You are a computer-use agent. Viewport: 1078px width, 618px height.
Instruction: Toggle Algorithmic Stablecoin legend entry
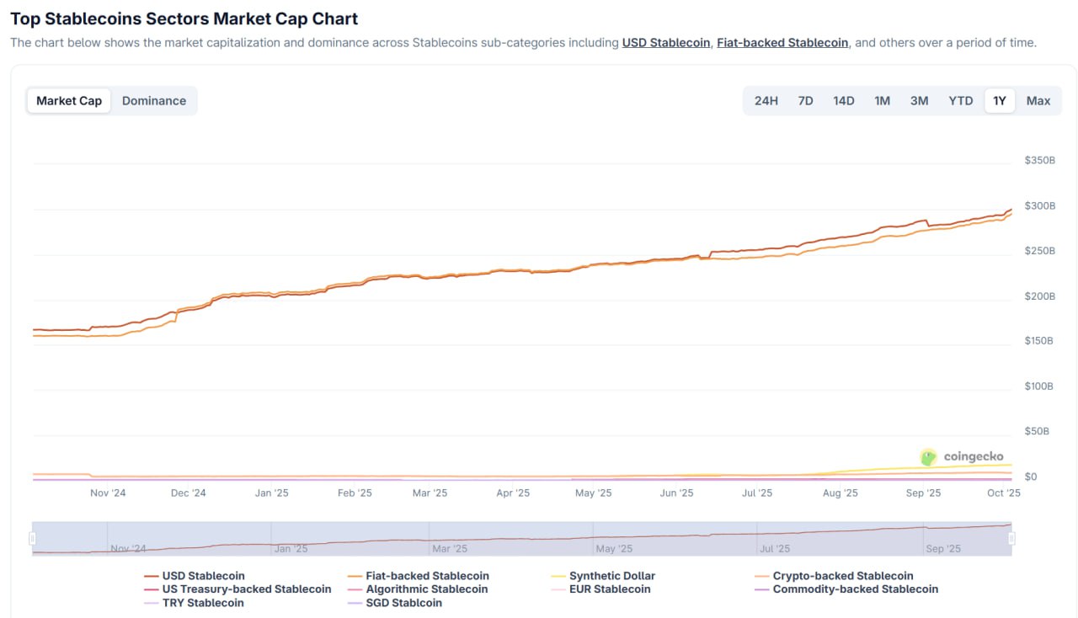[x=426, y=589]
